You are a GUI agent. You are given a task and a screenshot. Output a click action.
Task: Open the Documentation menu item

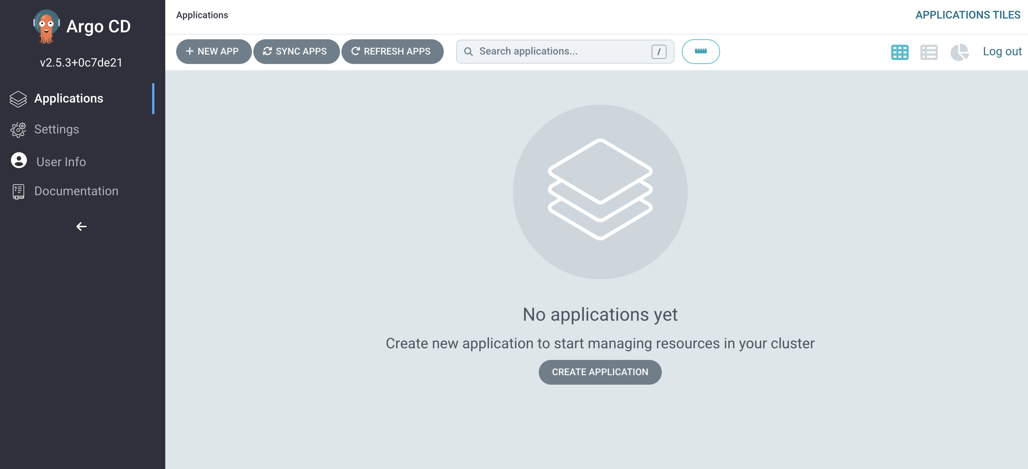(76, 191)
